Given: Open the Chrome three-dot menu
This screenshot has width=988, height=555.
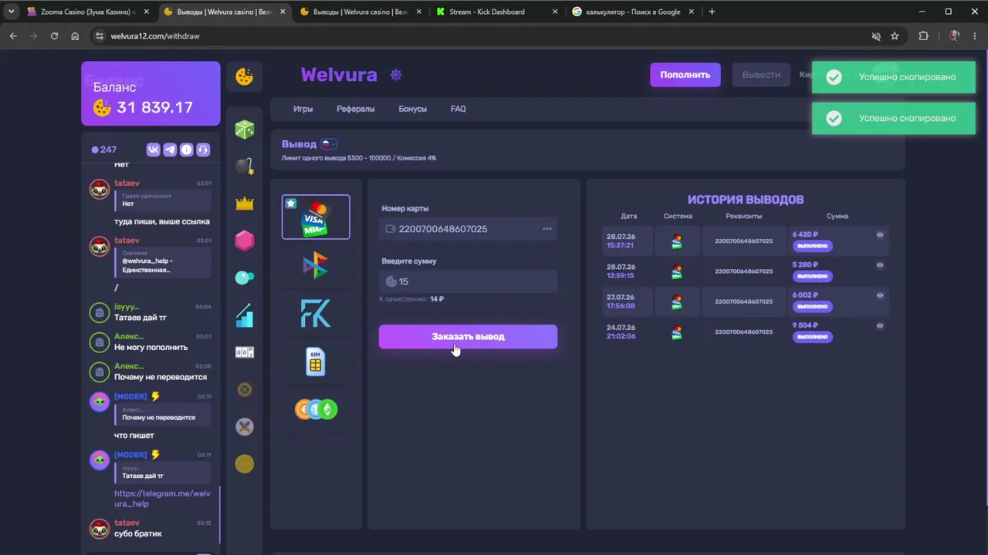Looking at the screenshot, I should [x=976, y=36].
